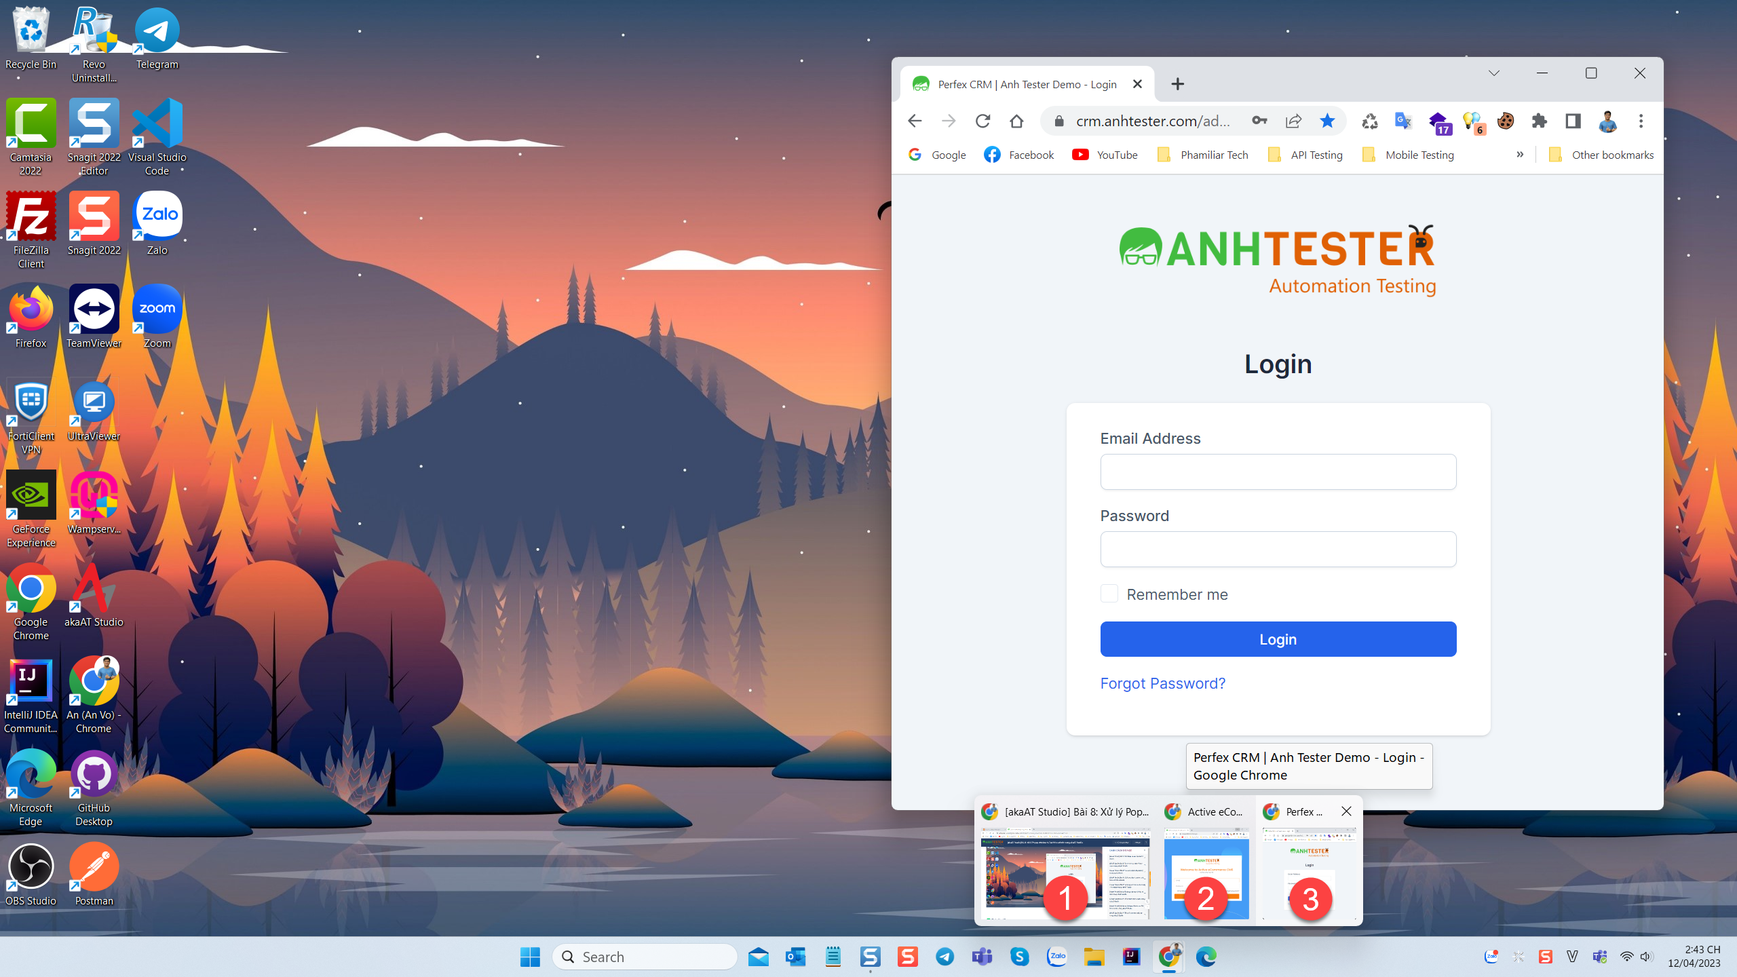The width and height of the screenshot is (1737, 977).
Task: Open the recycle-arrows extension icon
Action: coord(1369,121)
